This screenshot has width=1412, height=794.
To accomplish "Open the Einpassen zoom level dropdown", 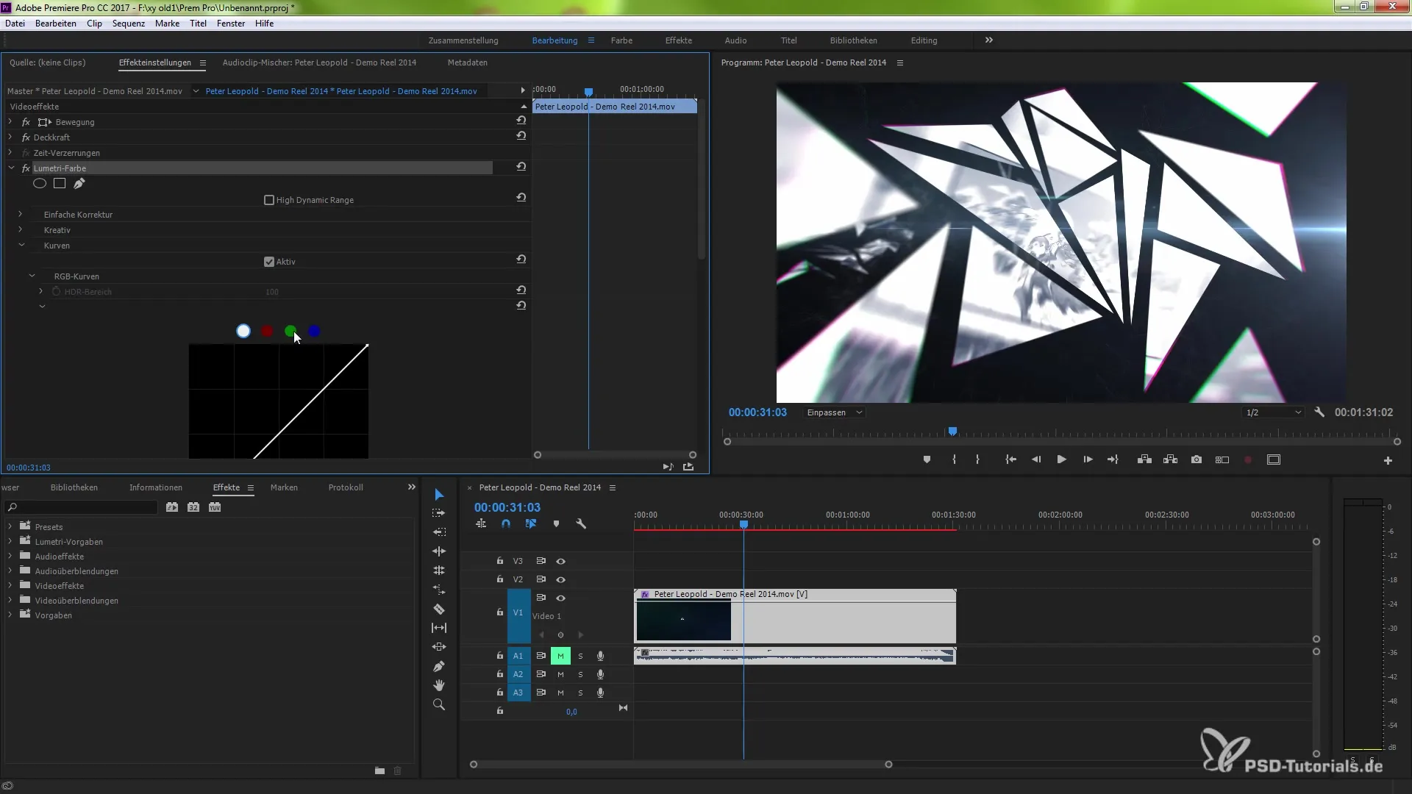I will point(835,412).
